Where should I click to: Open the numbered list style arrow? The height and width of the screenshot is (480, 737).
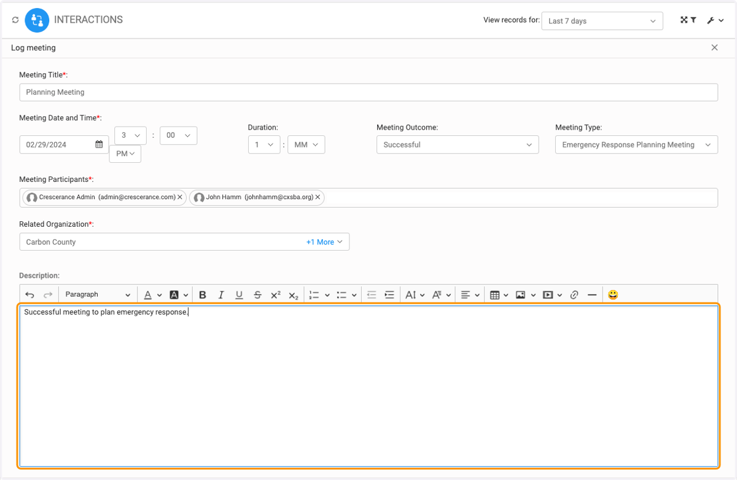(x=327, y=295)
